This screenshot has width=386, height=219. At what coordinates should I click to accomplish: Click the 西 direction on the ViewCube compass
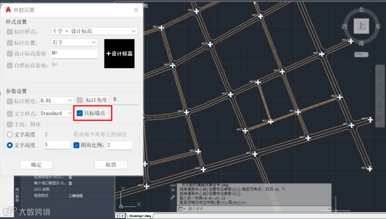[x=345, y=26]
